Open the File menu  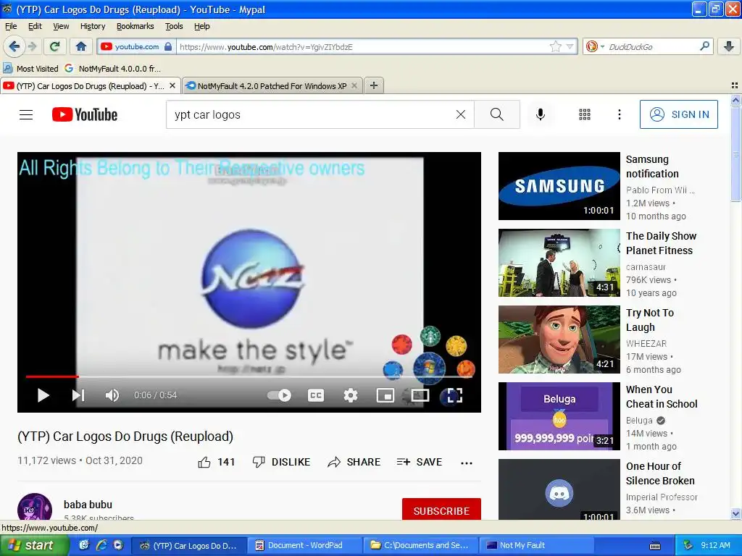(x=10, y=26)
